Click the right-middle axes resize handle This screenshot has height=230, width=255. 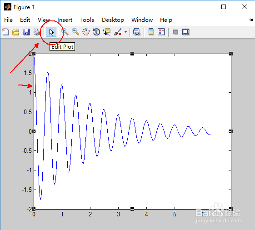point(231,131)
